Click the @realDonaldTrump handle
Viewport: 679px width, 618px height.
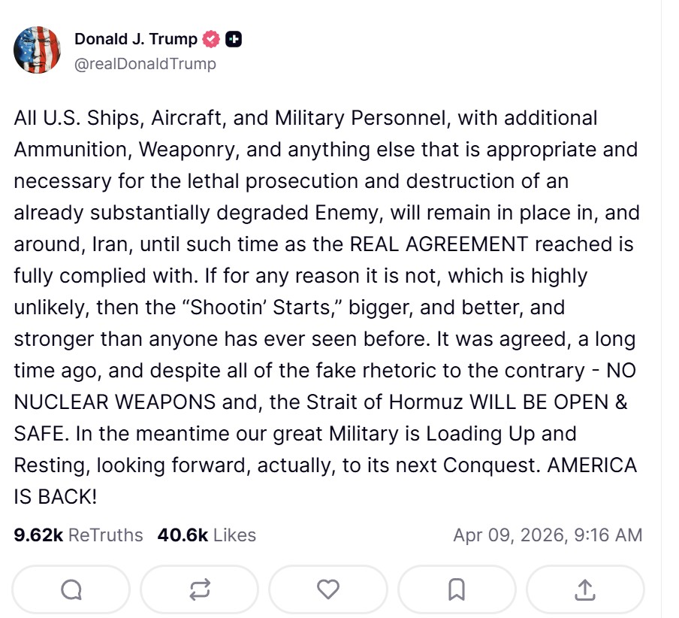pyautogui.click(x=145, y=64)
